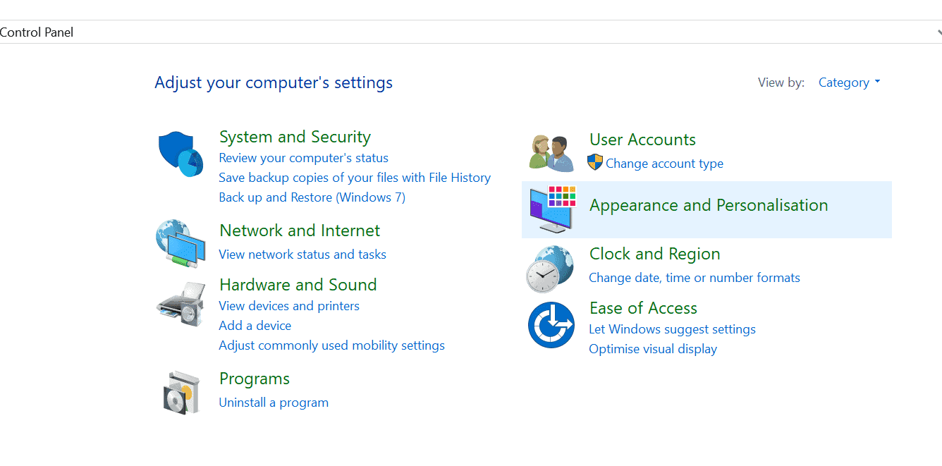Screen dimensions: 942x466
Task: Select Optimise visual display link
Action: click(653, 349)
